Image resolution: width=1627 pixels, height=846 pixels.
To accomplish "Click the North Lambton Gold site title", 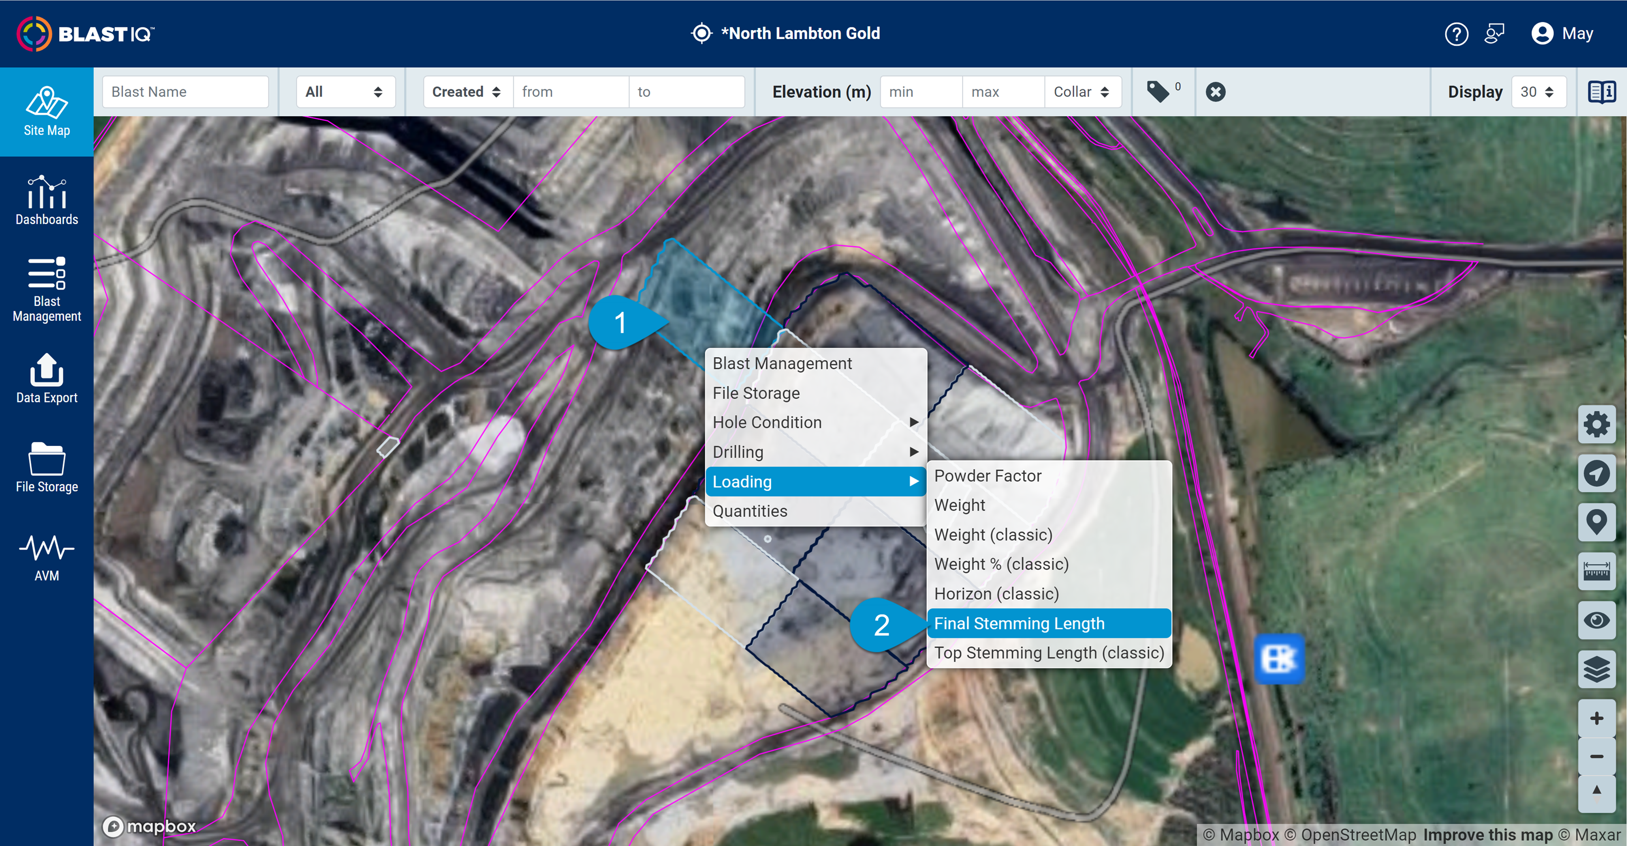I will coord(800,33).
